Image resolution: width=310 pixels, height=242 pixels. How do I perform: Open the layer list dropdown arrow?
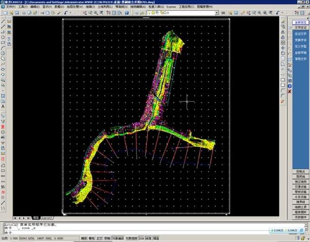tap(217, 13)
